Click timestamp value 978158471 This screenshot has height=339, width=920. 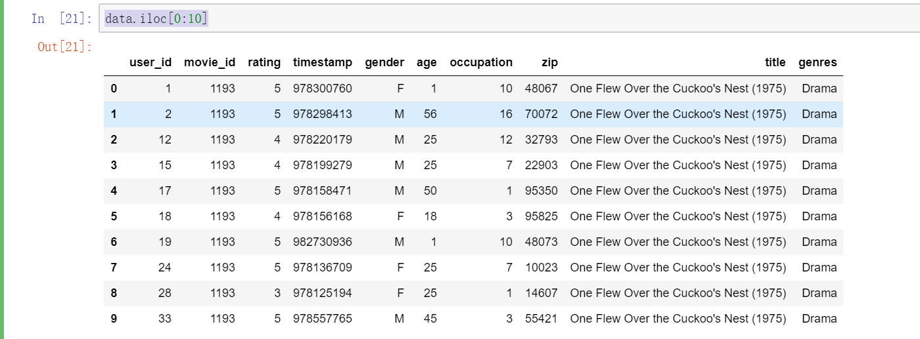coord(323,191)
